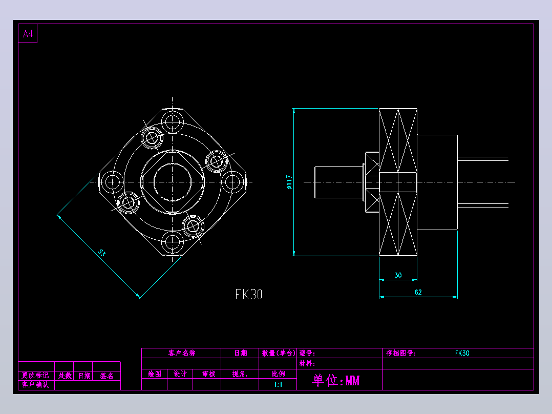Click the 存档图号: field label
The height and width of the screenshot is (414, 552).
coord(401,353)
